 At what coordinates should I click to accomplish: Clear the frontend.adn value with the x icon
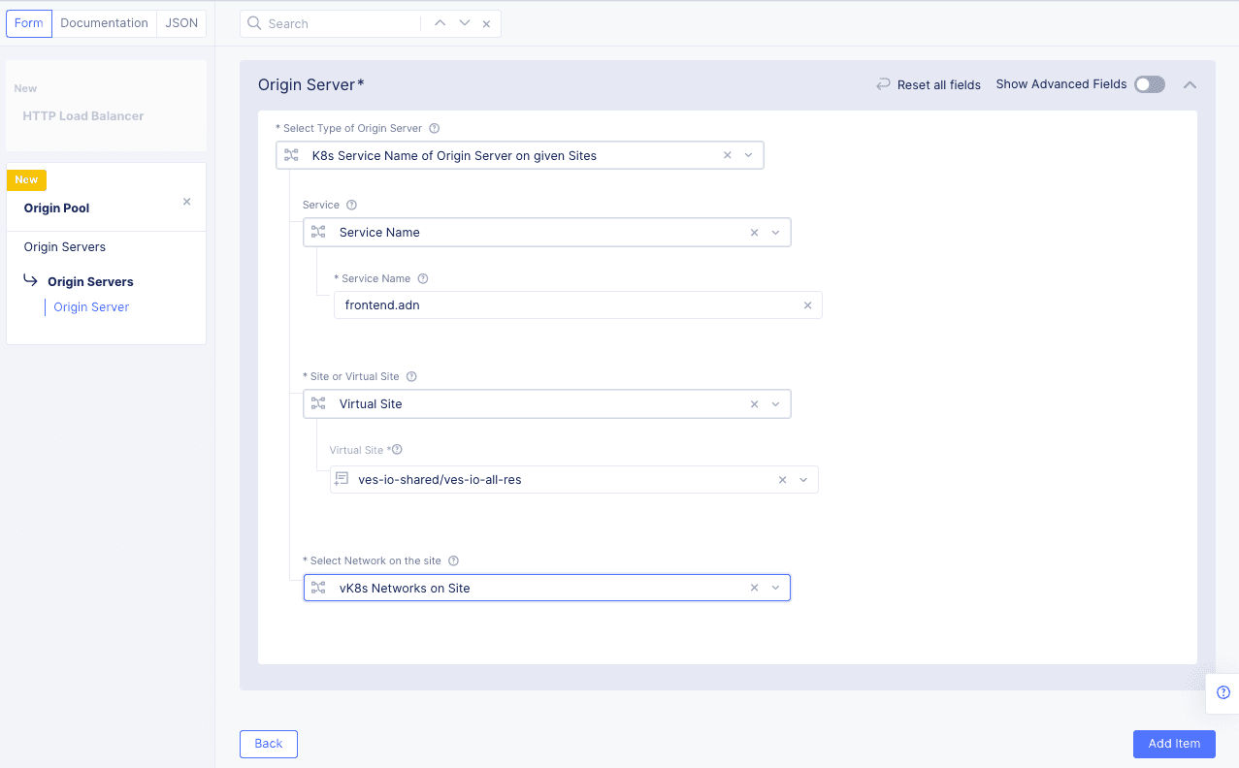coord(807,304)
